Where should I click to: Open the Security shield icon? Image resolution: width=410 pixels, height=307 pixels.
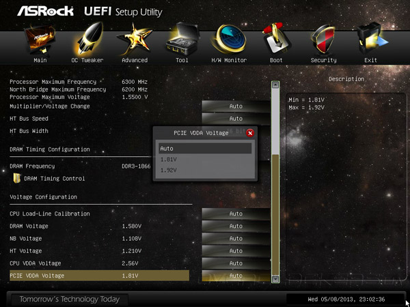tap(323, 39)
